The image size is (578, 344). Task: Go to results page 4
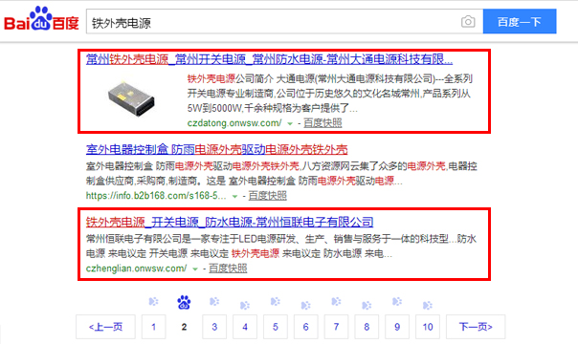tap(245, 327)
